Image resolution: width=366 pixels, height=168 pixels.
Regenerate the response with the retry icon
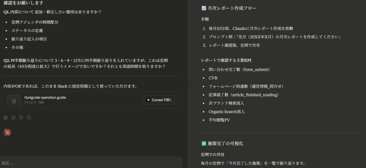pyautogui.click(x=29, y=117)
